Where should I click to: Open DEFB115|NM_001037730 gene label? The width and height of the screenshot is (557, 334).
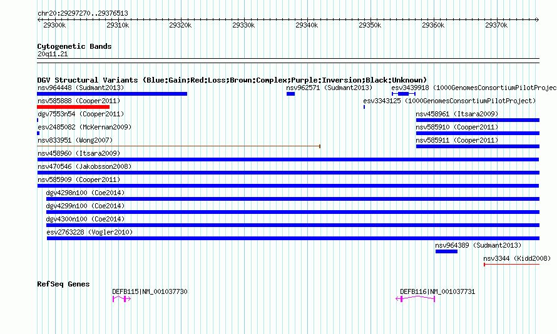click(x=150, y=291)
